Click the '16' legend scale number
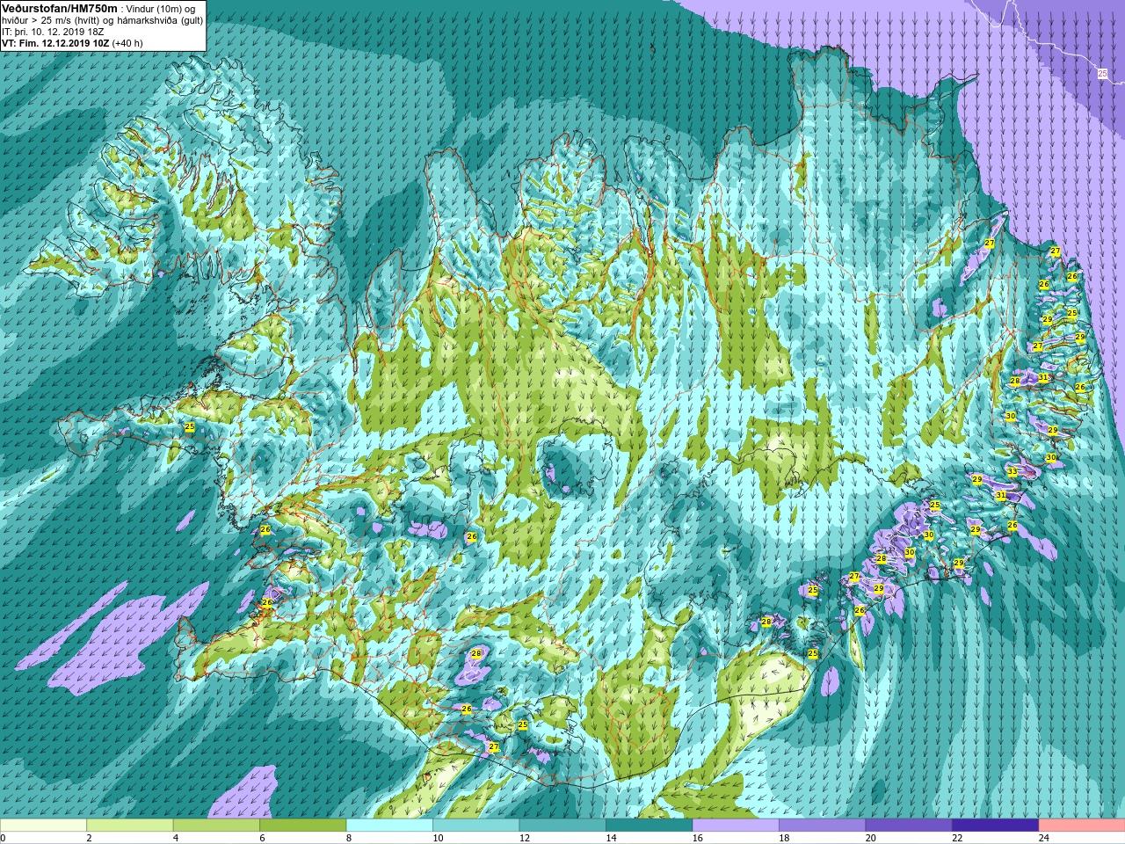The image size is (1125, 844). point(698,838)
